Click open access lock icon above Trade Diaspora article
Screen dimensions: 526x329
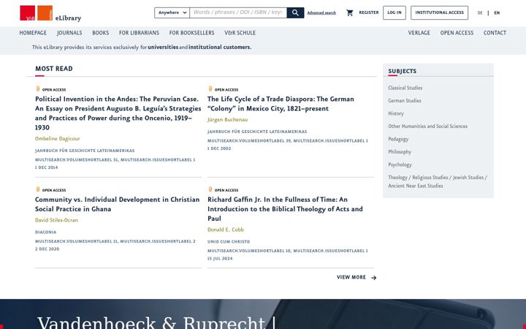coord(210,89)
